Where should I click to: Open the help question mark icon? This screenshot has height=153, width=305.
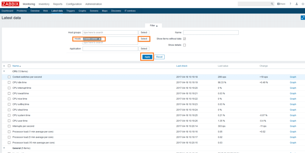pos(290,4)
